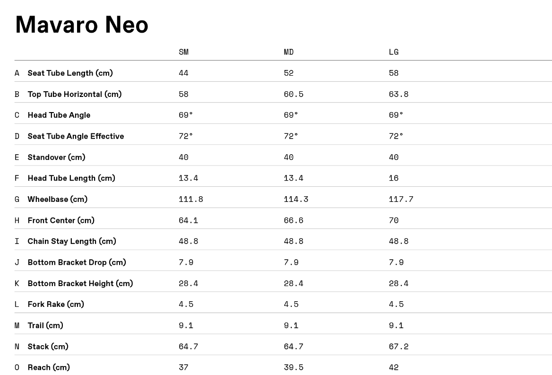Click the Stack LG value 67.2
552x375 pixels.
coord(398,347)
